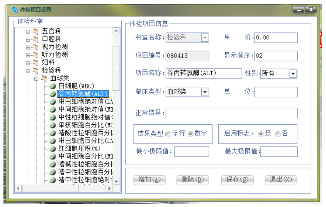Click the check icon beside 嗜中性粒细胞百分比

click(x=53, y=172)
